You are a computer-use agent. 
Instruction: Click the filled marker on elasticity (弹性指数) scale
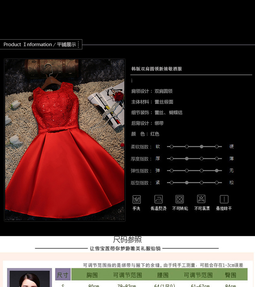tap(217, 170)
